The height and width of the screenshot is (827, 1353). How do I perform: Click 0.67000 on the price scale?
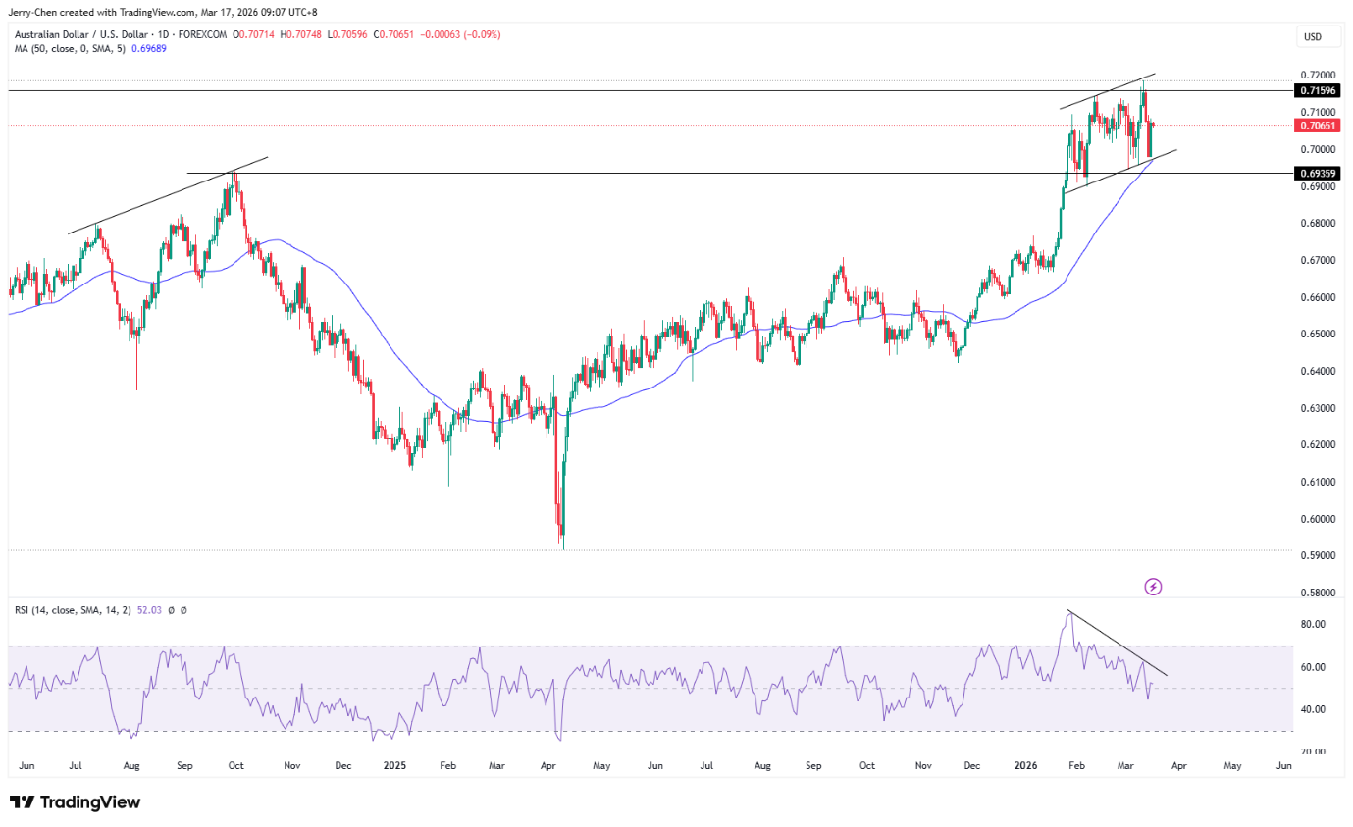[x=1317, y=260]
